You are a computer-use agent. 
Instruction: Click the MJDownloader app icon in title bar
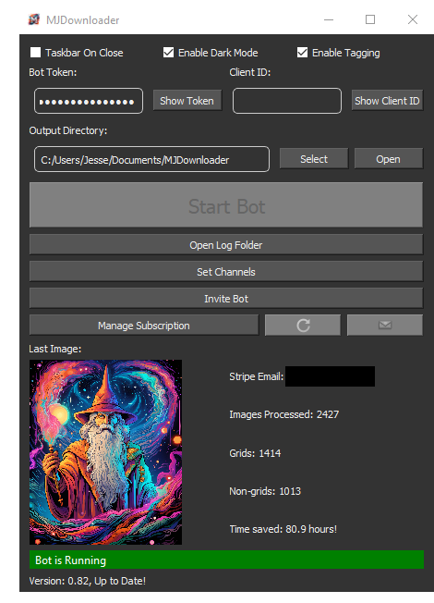coord(34,19)
